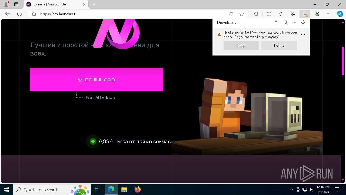Click the pink DOWNLOAD button

[x=97, y=80]
